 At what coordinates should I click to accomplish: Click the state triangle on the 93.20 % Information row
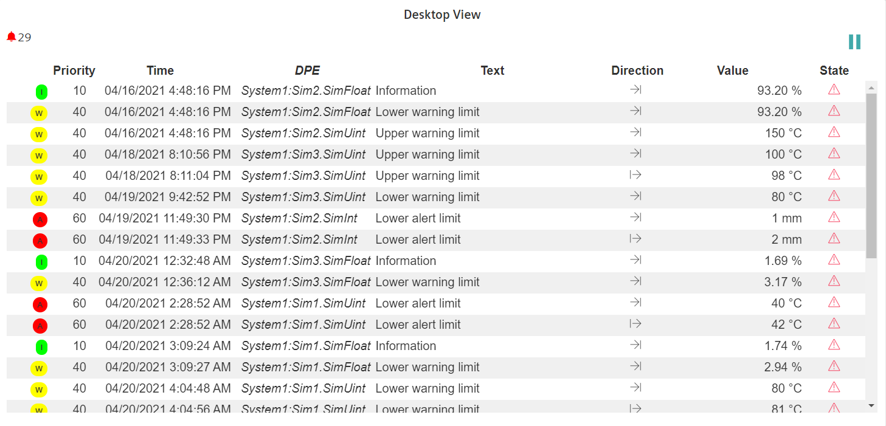(834, 90)
